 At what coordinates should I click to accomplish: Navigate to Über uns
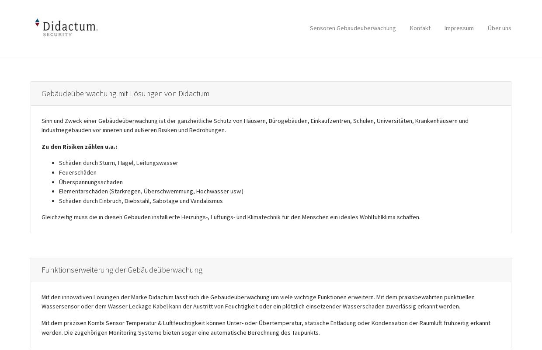pyautogui.click(x=499, y=28)
